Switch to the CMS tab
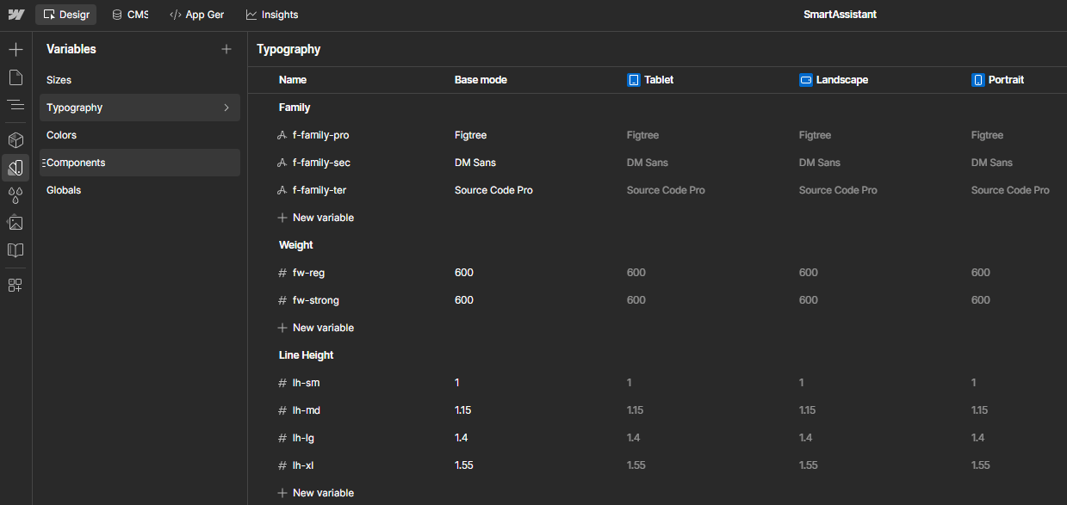This screenshot has height=505, width=1067. pos(130,15)
